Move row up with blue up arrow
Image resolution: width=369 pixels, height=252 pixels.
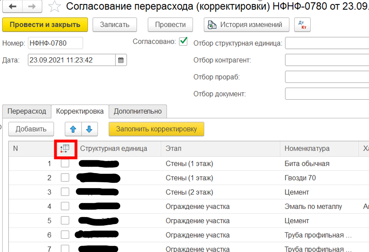[x=73, y=129]
